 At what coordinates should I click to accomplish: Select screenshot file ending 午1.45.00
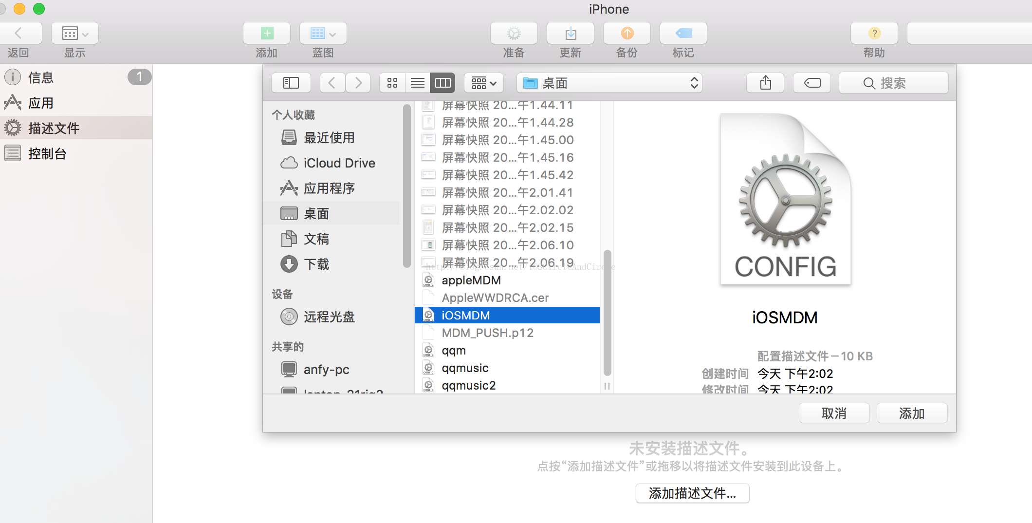coord(507,140)
